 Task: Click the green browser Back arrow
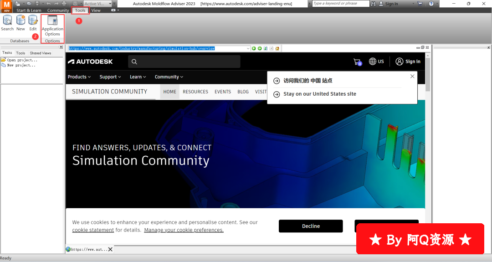tap(254, 48)
